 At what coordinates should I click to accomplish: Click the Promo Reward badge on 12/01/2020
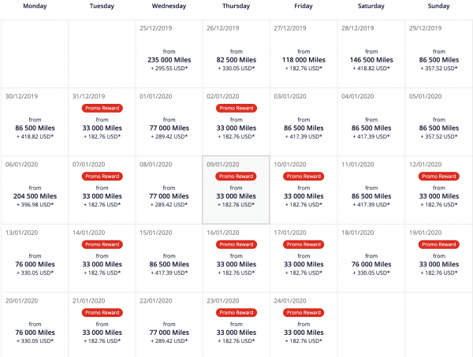(x=438, y=176)
